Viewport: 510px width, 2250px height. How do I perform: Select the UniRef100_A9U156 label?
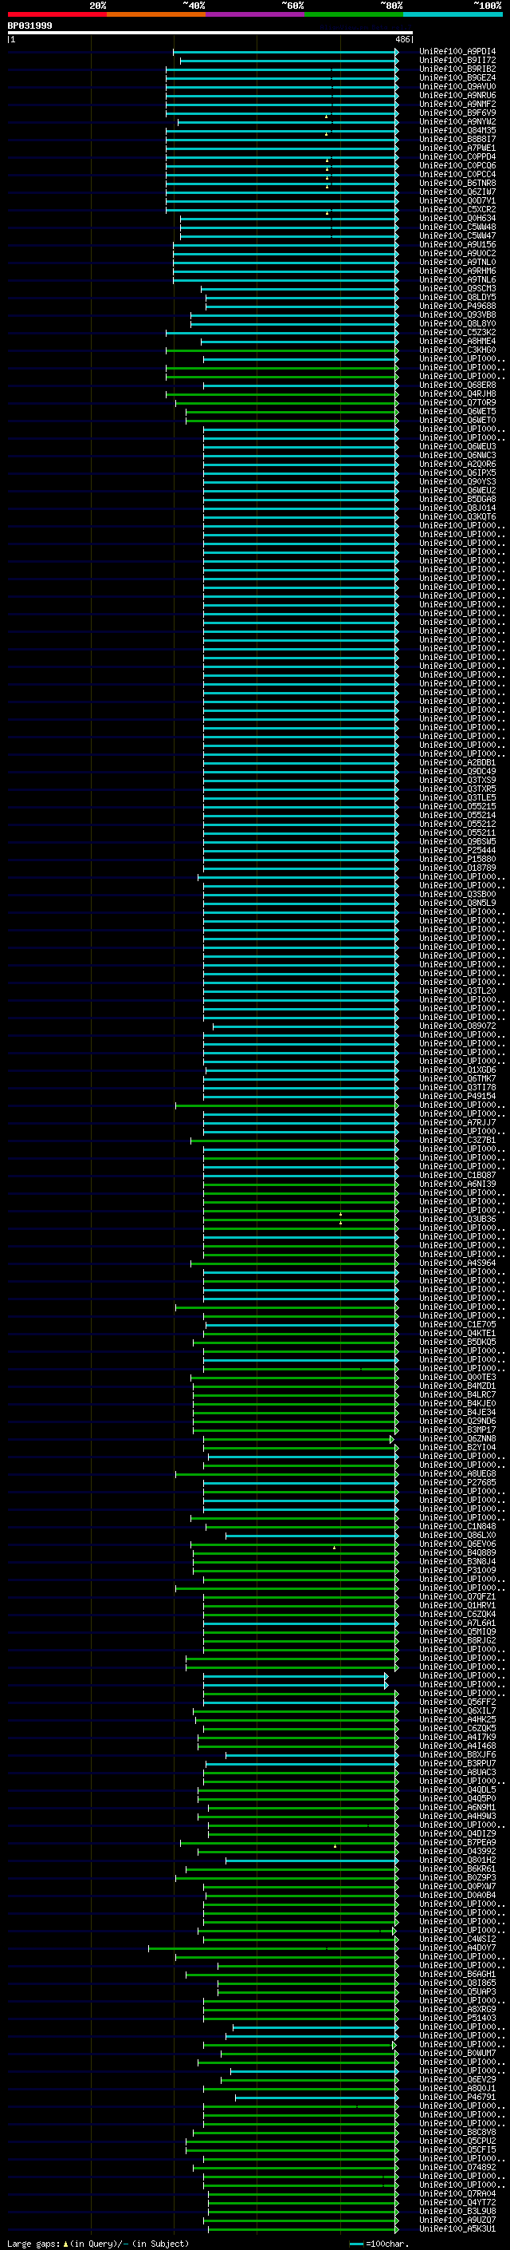[457, 244]
